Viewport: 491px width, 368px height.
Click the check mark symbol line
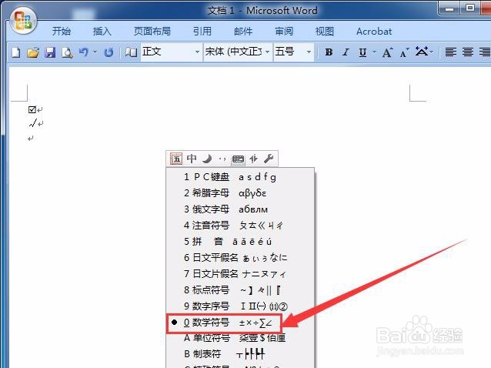coord(33,123)
